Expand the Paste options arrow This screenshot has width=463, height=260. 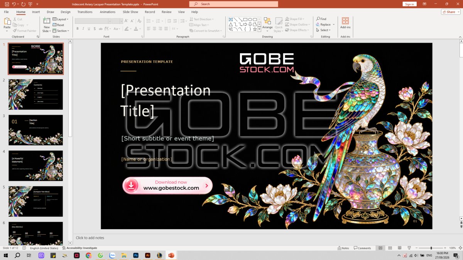7,31
